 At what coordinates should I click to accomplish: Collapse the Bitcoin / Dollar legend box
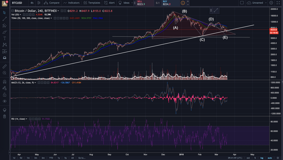12,11
